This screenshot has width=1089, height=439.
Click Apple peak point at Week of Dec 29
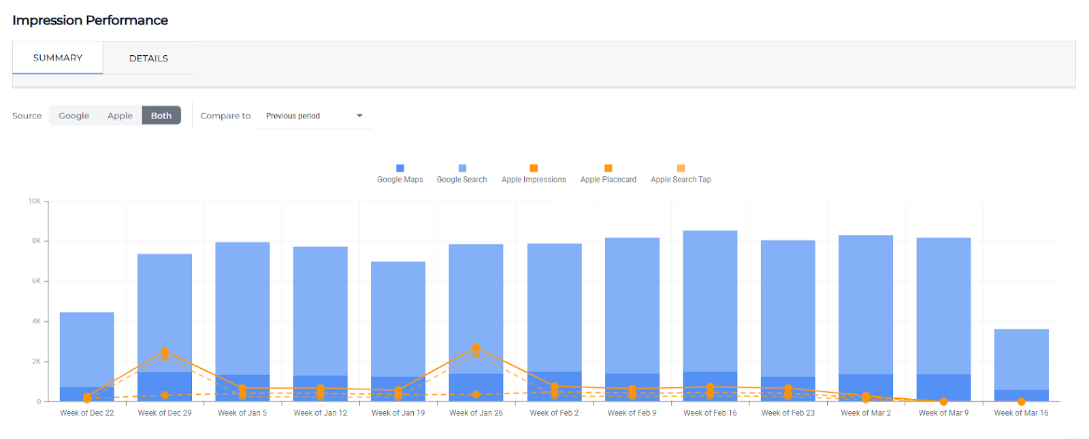165,352
